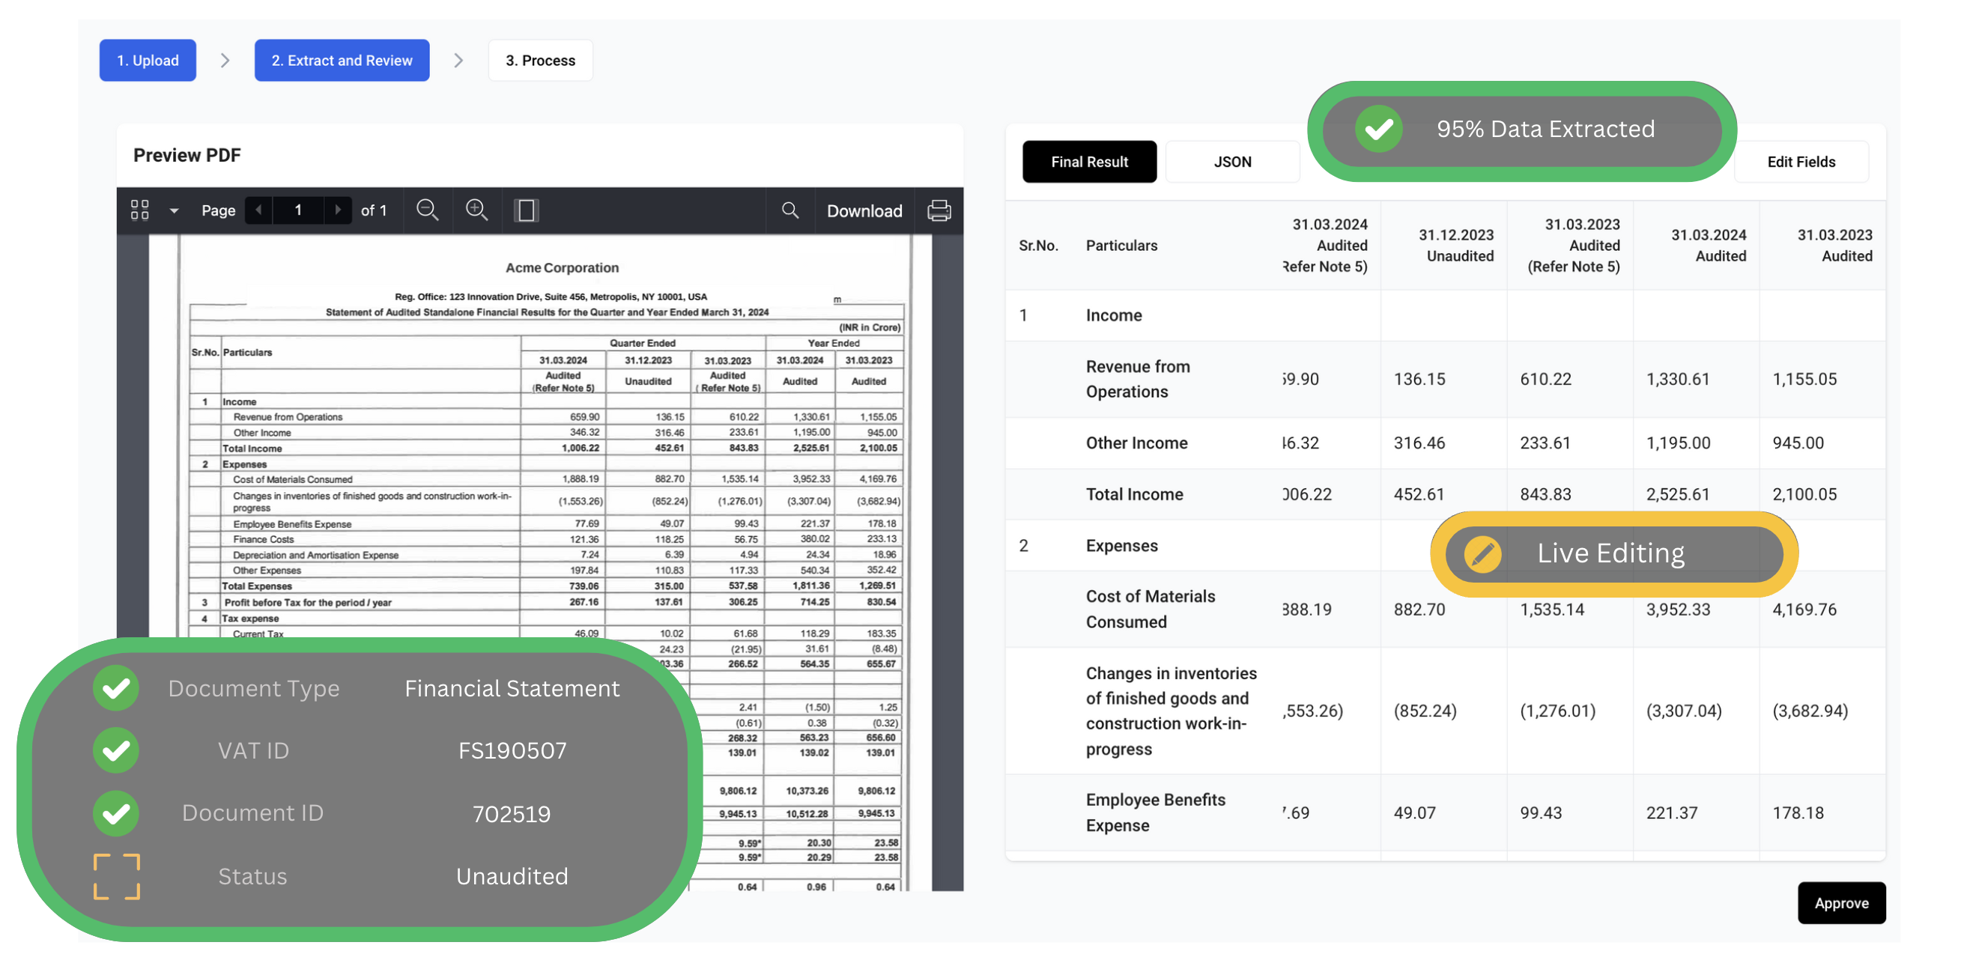Open the 3. Process step

coord(541,60)
